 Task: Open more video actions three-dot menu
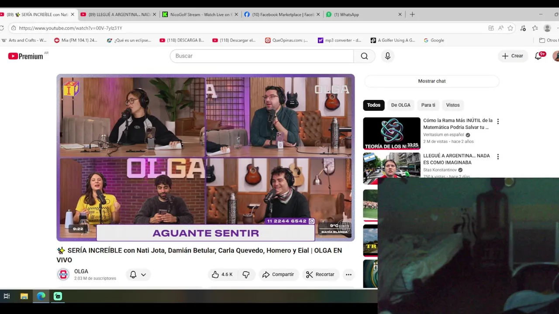(349, 274)
